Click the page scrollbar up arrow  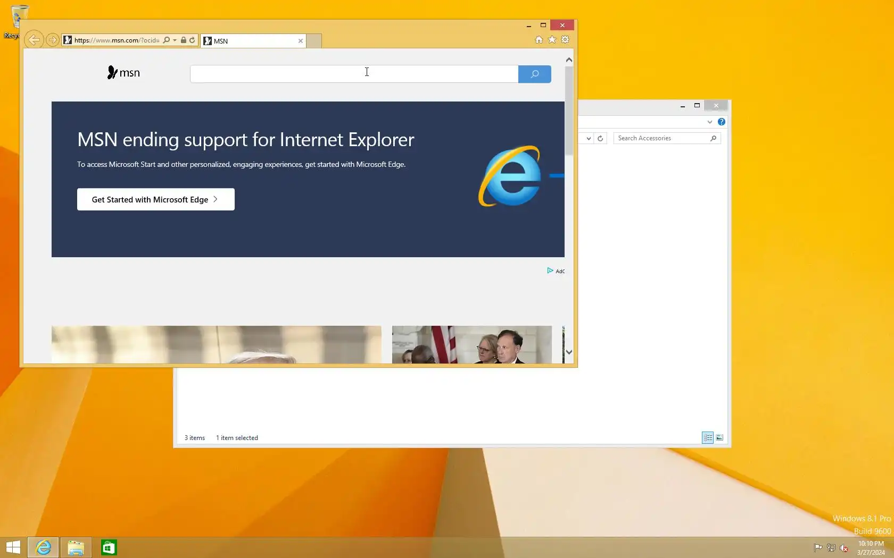tap(569, 60)
